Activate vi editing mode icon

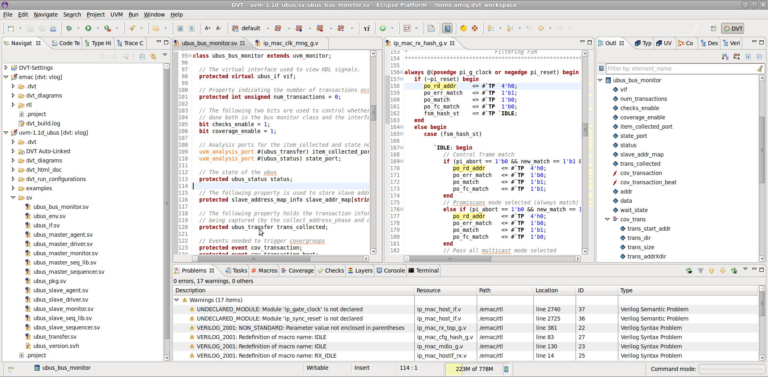366,28
